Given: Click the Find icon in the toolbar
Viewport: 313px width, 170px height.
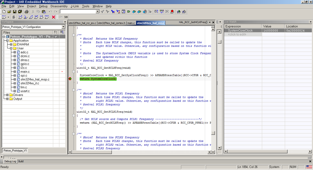Looking at the screenshot, I should tap(113, 12).
